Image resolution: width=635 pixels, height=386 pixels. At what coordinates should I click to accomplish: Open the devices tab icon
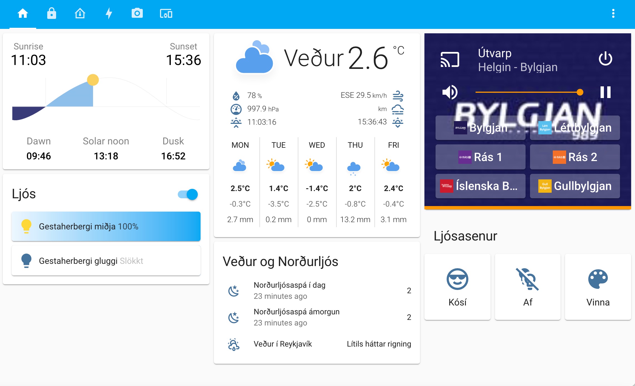point(166,13)
